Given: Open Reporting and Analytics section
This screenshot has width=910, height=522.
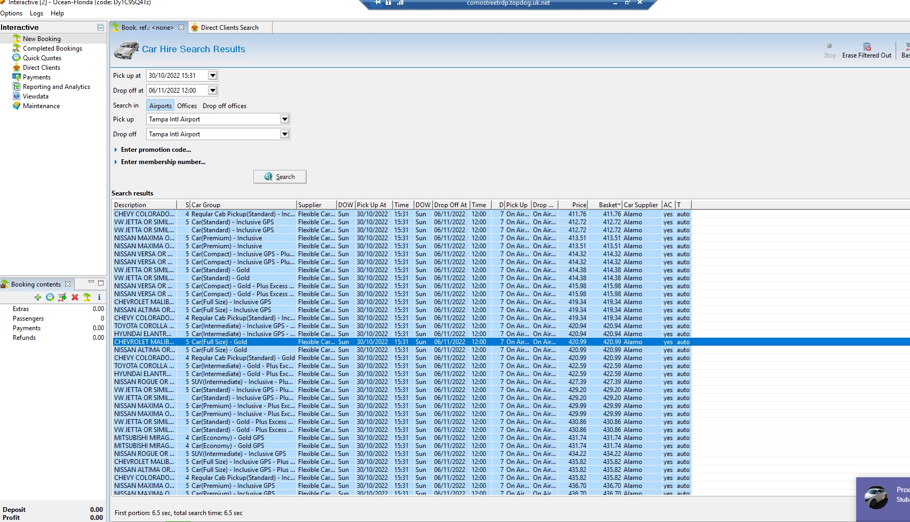Looking at the screenshot, I should (57, 87).
